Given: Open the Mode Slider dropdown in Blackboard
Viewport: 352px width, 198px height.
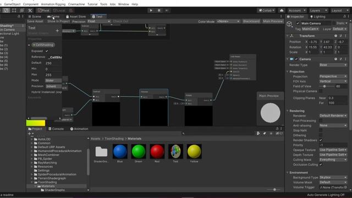Looking at the screenshot, I should 53,80.
